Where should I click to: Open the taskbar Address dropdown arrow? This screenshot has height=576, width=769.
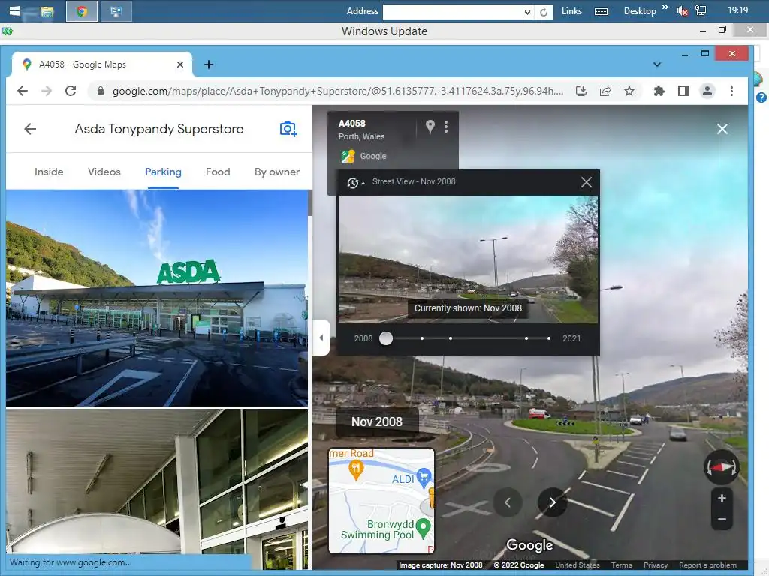(527, 12)
